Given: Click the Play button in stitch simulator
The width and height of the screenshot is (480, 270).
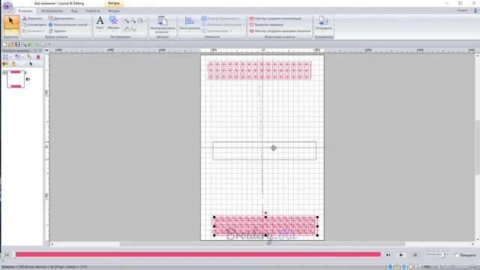Looking at the screenshot, I should (400, 255).
